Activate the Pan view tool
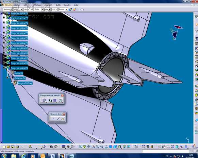The height and width of the screenshot is (158, 198). (x=89, y=147)
